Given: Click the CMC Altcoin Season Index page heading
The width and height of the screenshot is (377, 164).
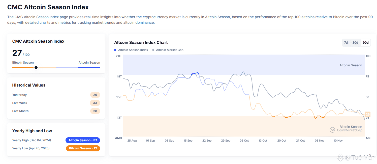Looking at the screenshot, I should (48, 7).
